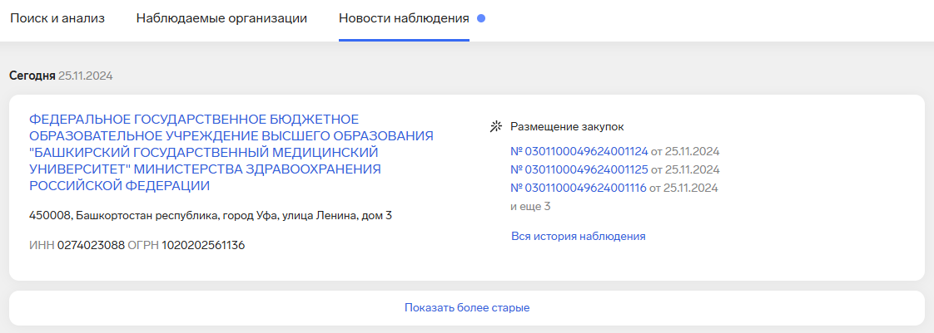The width and height of the screenshot is (934, 333).
Task: Click the Сегодня 25.11.2024 date header
Action: (61, 76)
